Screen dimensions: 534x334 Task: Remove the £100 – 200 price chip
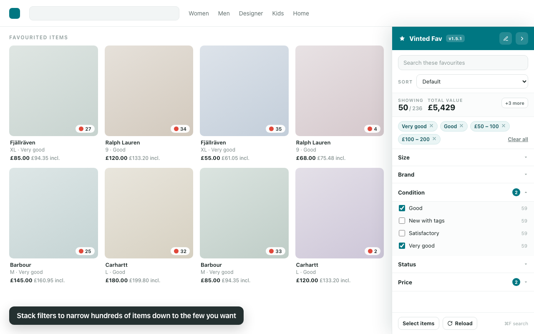(434, 139)
